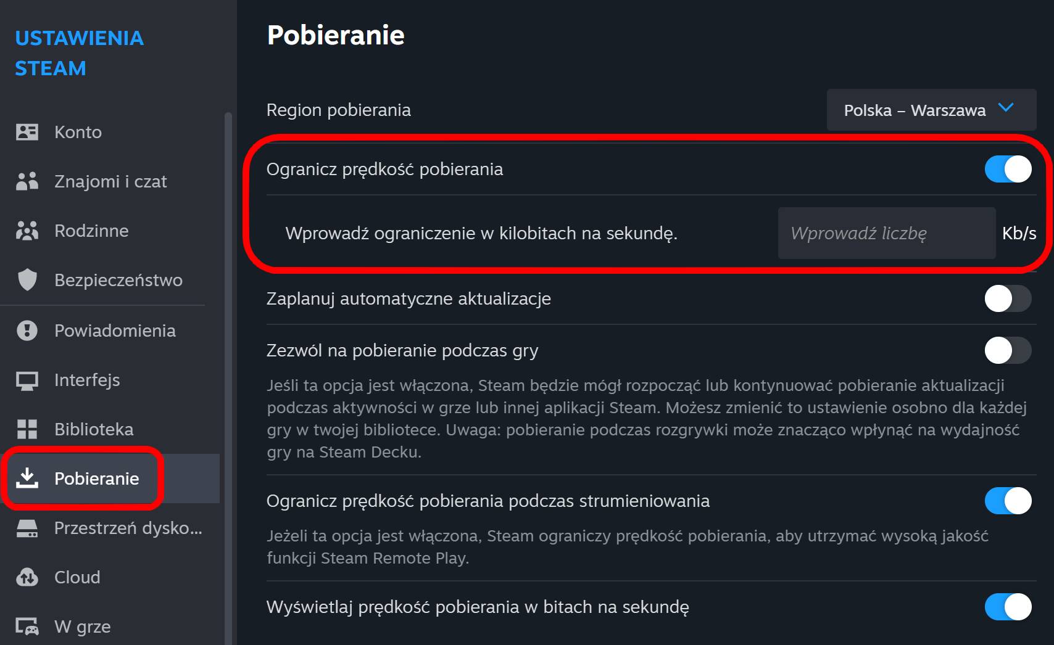Click the W grze controller icon
Screen dimensions: 1054x645
coord(27,627)
